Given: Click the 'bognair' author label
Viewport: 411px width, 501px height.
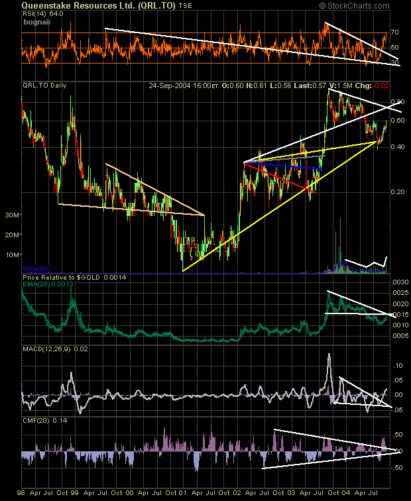Looking at the screenshot, I should click(37, 22).
